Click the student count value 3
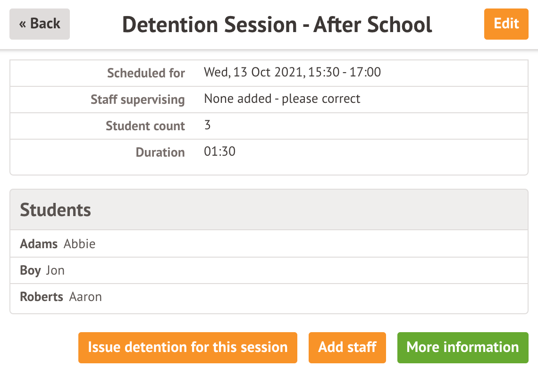Screen dimensions: 538x385 (208, 126)
